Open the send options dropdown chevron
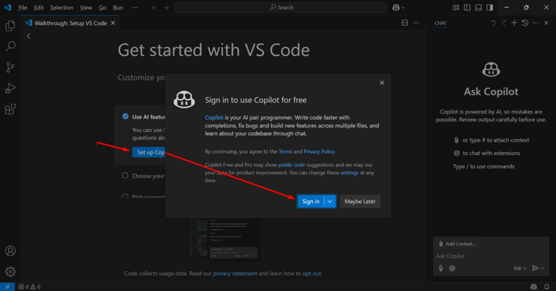The width and height of the screenshot is (556, 291). (542, 269)
